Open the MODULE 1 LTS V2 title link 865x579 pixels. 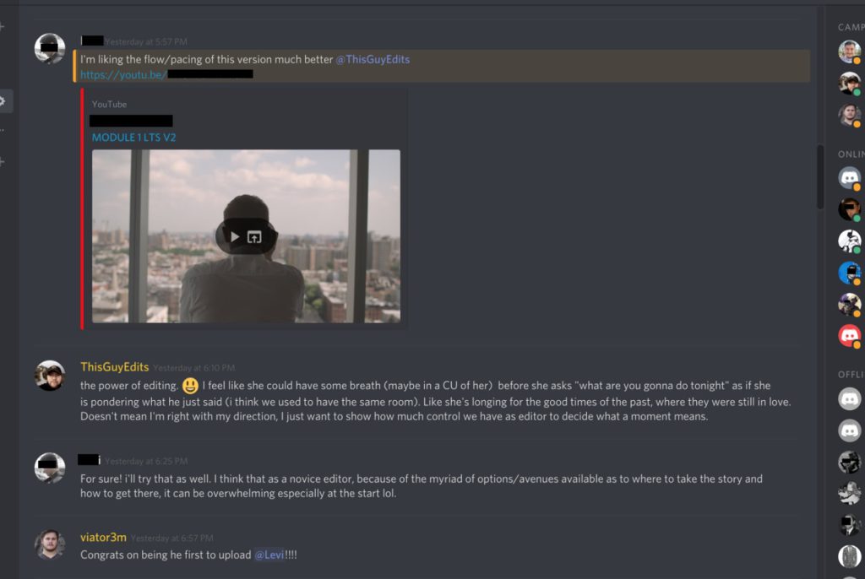click(x=134, y=138)
